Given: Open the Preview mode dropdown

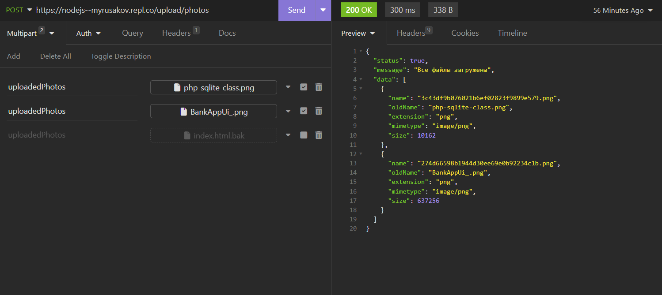Looking at the screenshot, I should coord(358,33).
